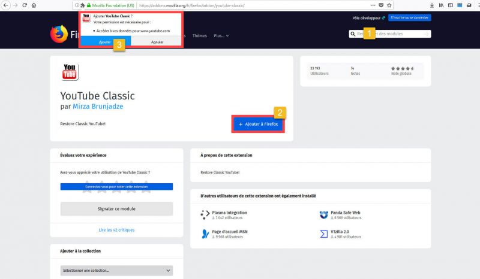Open the Plasma Integration extension icon
480x279 pixels.
pos(206,214)
